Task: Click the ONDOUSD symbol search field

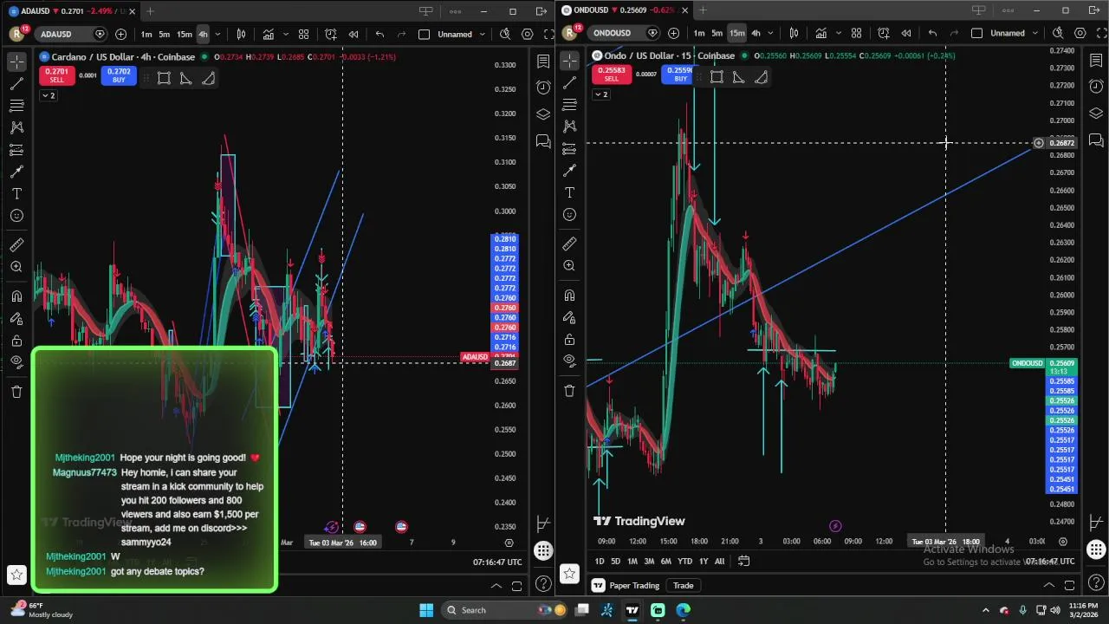Action: [622, 33]
